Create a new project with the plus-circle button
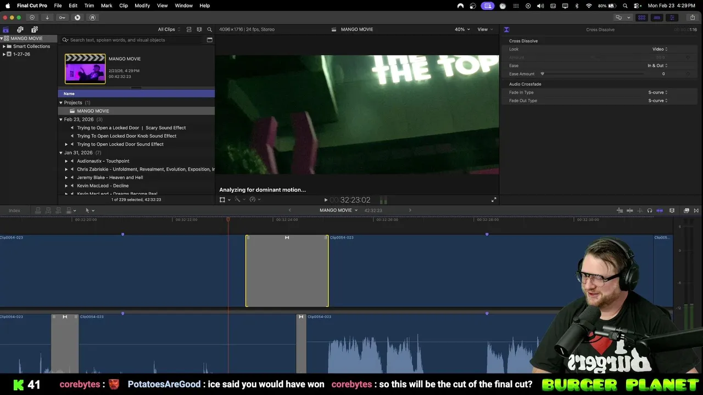The image size is (703, 395). pyautogui.click(x=32, y=18)
